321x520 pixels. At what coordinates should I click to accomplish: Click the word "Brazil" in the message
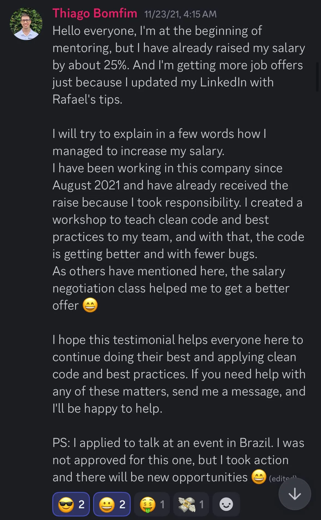(256, 443)
